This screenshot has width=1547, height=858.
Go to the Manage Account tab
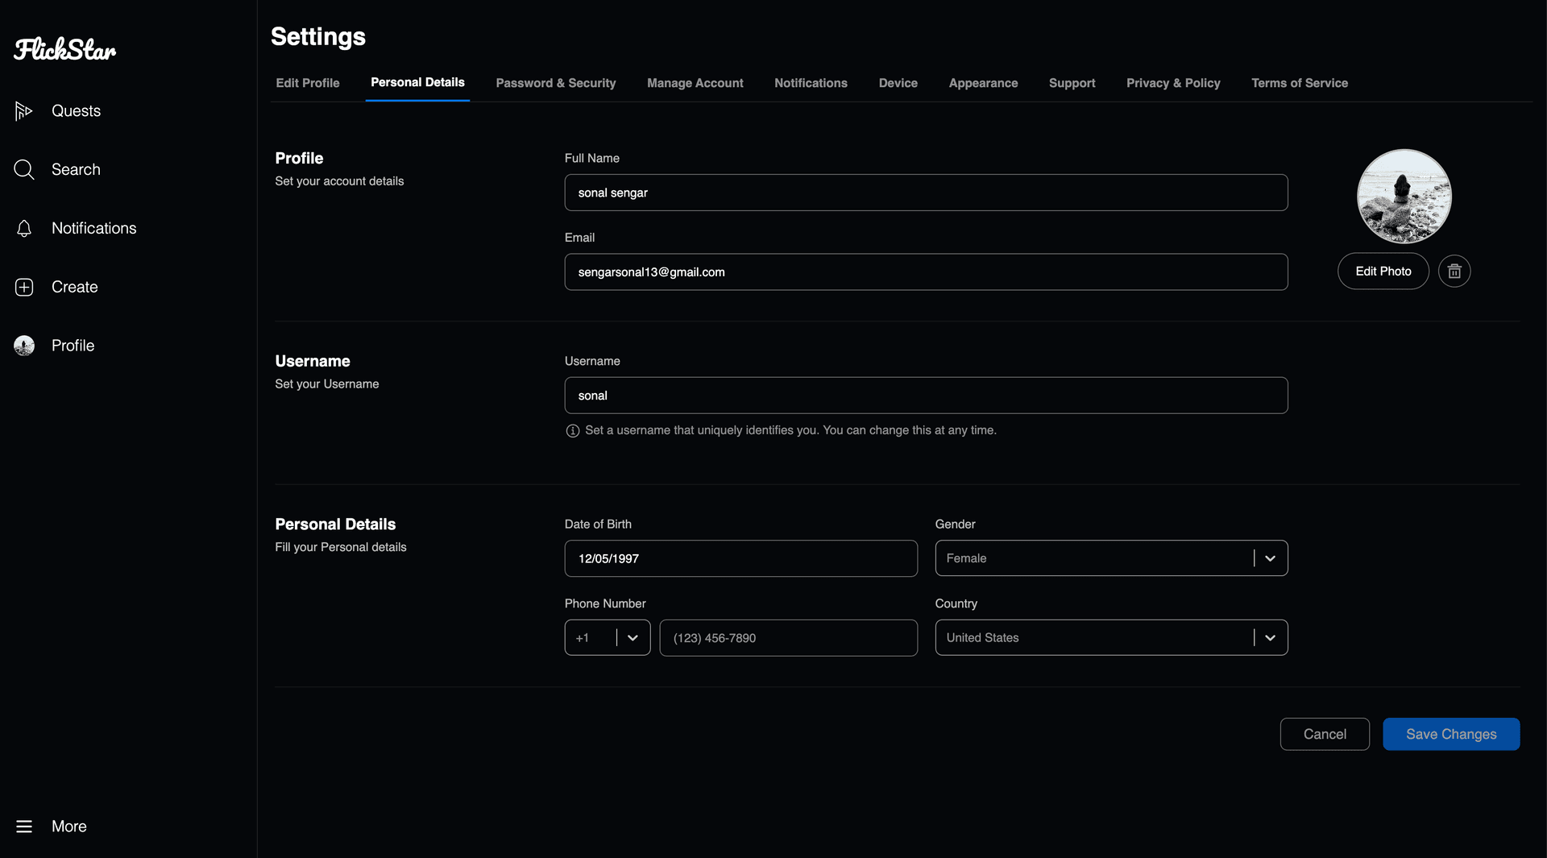[695, 83]
